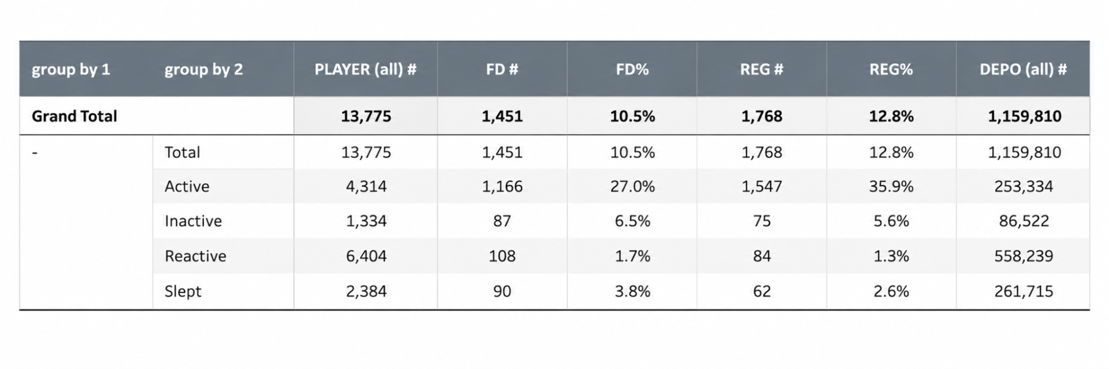Click the 'Total' sub-row label
This screenshot has width=1109, height=369.
pyautogui.click(x=182, y=152)
